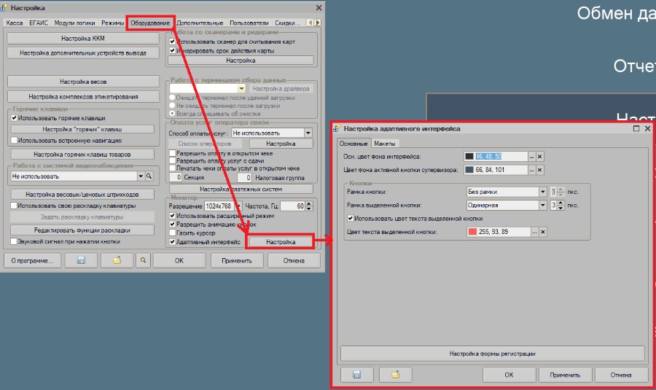The width and height of the screenshot is (656, 390).
Task: Click О программе button
Action: (x=32, y=260)
